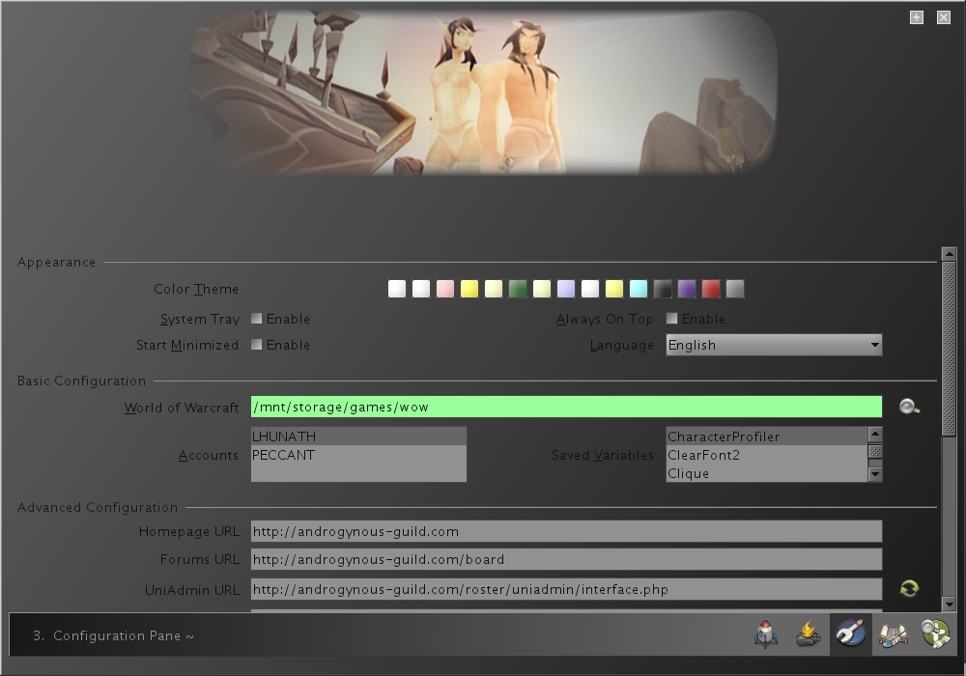Select the wrench configuration pane icon
This screenshot has height=676, width=966.
click(851, 634)
